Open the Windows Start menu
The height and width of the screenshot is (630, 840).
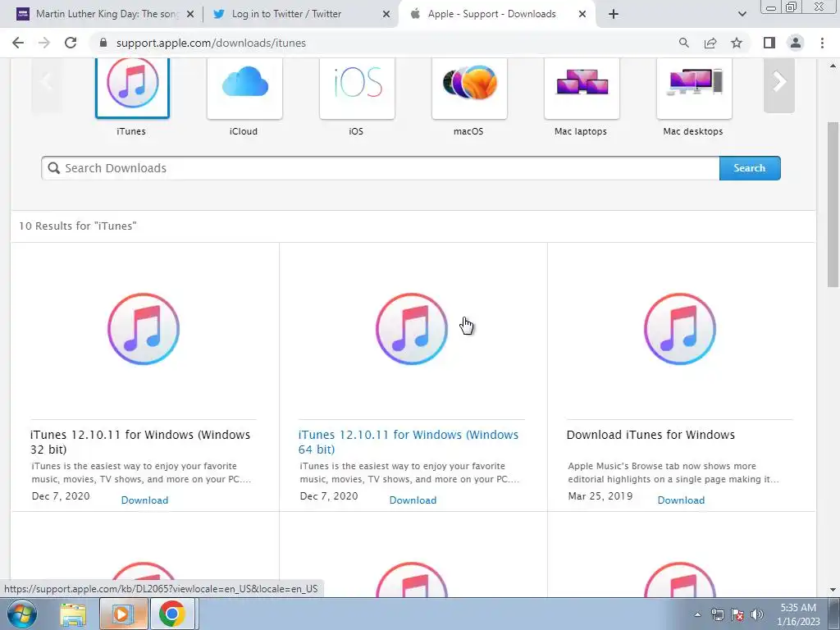pyautogui.click(x=22, y=614)
